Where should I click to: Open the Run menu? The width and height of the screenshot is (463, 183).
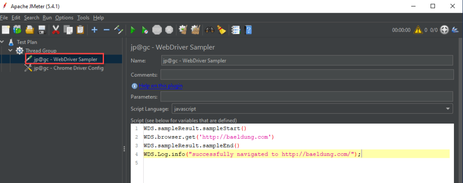[47, 18]
